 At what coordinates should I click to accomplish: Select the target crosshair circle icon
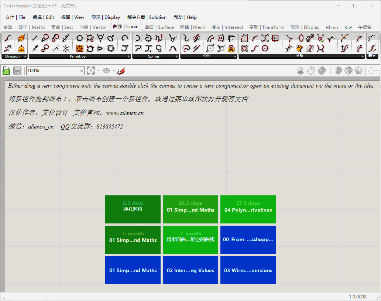coord(265,48)
